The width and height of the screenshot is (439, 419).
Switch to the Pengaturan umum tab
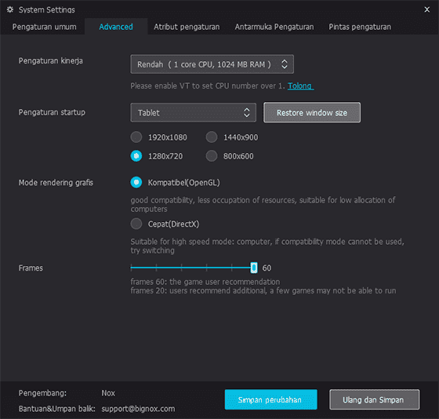click(x=44, y=27)
